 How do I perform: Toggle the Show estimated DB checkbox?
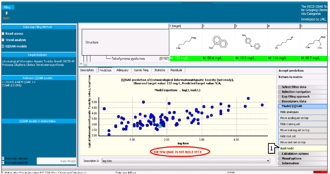coord(3,162)
